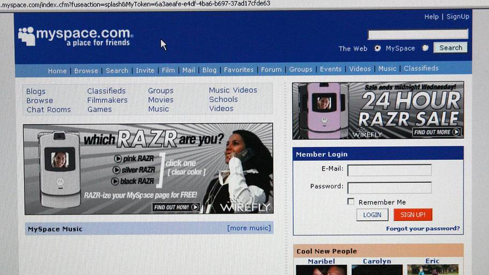This screenshot has height=275, width=489.
Task: Click the silver RAZR phone image in banner
Action: [x=60, y=169]
